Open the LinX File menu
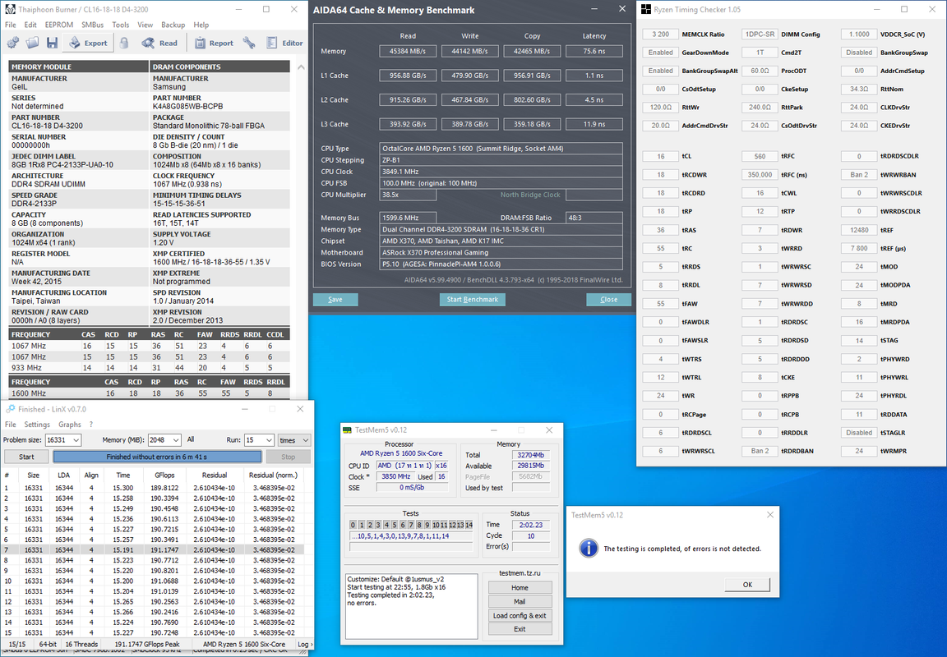The width and height of the screenshot is (947, 657). [x=10, y=424]
